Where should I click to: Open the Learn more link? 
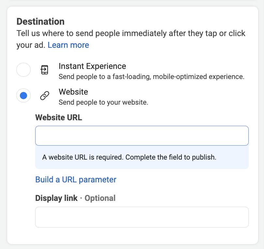[68, 45]
